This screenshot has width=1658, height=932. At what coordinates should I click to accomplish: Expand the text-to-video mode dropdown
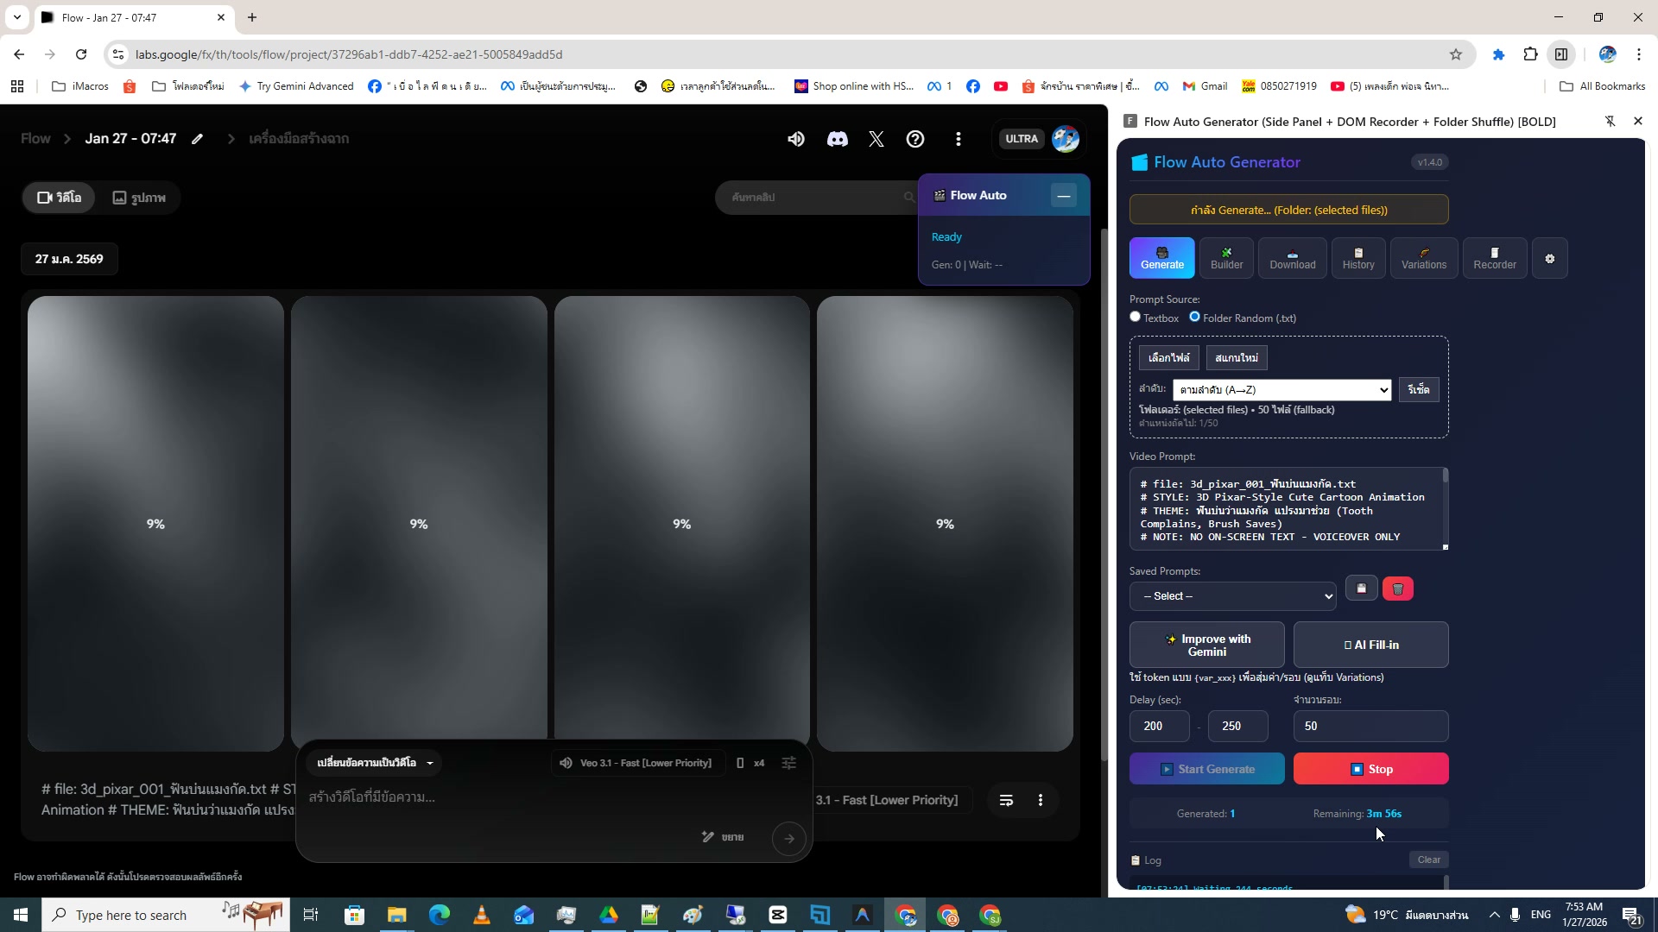pyautogui.click(x=374, y=763)
